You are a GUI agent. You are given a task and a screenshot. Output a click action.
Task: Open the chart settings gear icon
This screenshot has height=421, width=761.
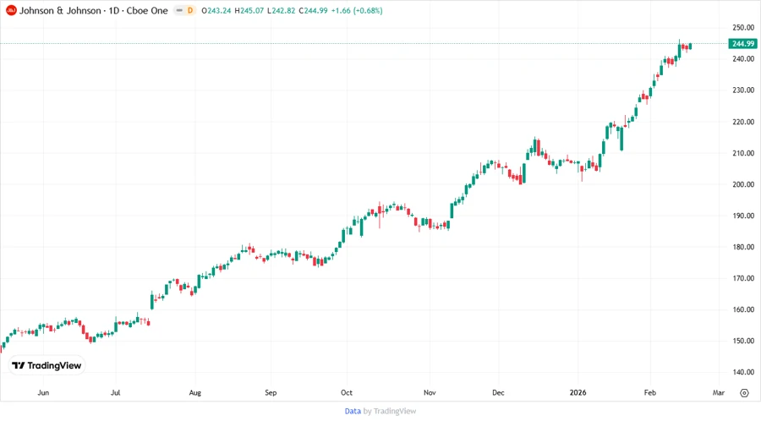click(744, 393)
